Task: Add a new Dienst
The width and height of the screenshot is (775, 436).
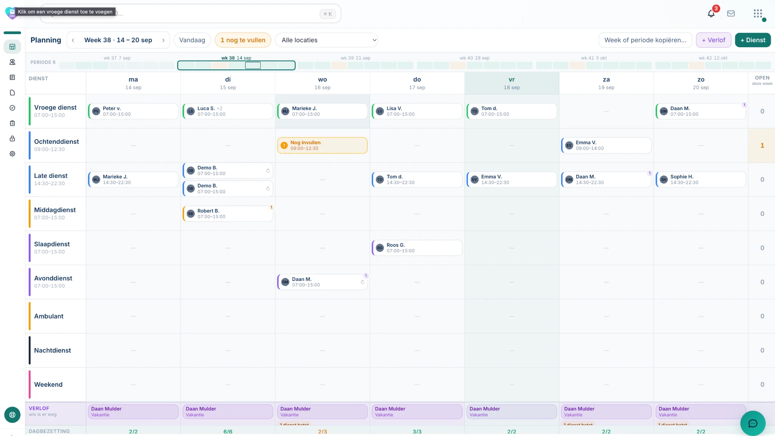Action: click(x=753, y=40)
